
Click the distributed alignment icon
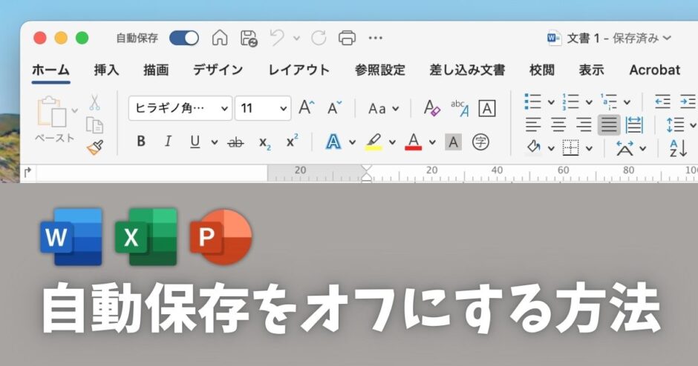tap(634, 124)
